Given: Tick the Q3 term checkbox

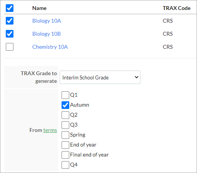Looking at the screenshot, I should click(65, 125).
